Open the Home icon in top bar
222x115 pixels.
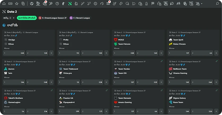coord(4,4)
